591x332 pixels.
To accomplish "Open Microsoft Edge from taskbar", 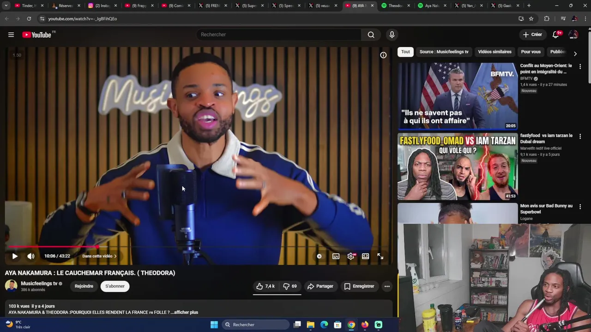I will pos(324,325).
